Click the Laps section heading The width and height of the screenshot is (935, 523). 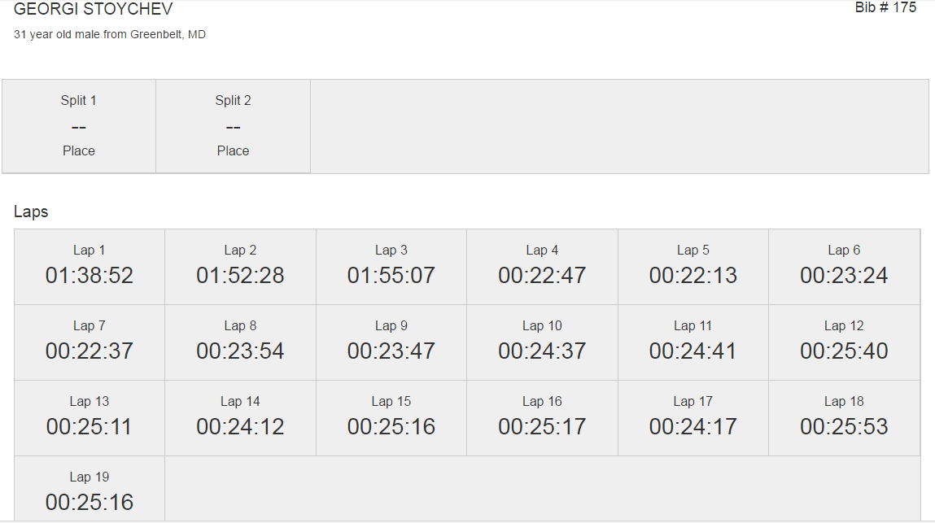tap(31, 211)
